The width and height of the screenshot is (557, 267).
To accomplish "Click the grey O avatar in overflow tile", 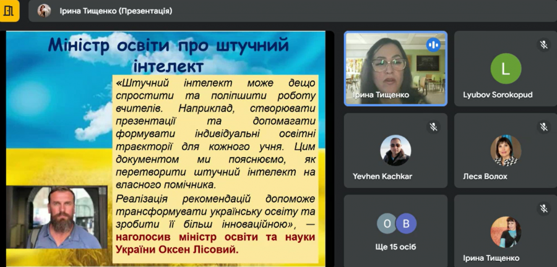I will coord(387,224).
